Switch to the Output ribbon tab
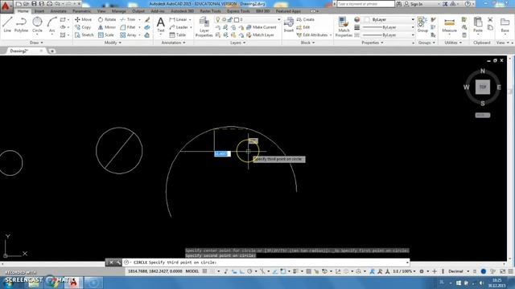515x289 pixels. tap(138, 11)
